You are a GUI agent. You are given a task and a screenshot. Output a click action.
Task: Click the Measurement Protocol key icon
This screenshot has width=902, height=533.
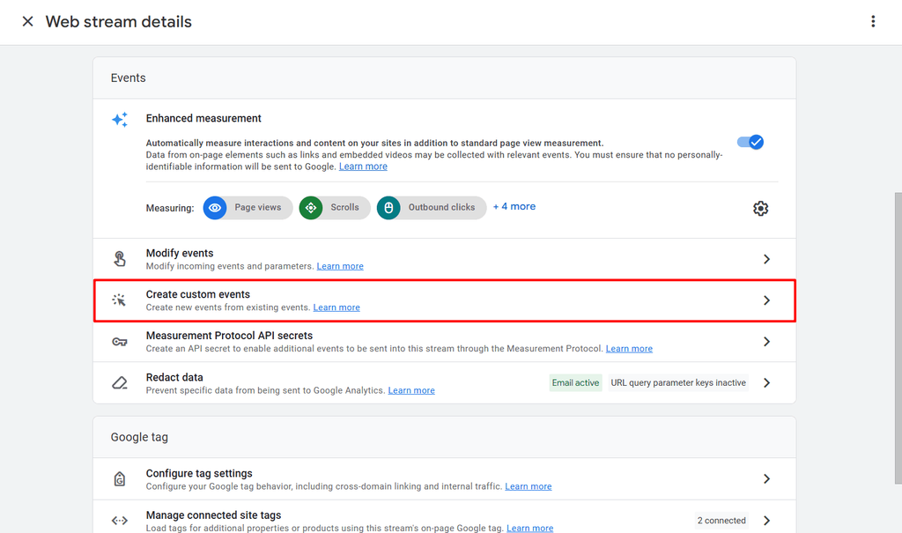point(120,342)
